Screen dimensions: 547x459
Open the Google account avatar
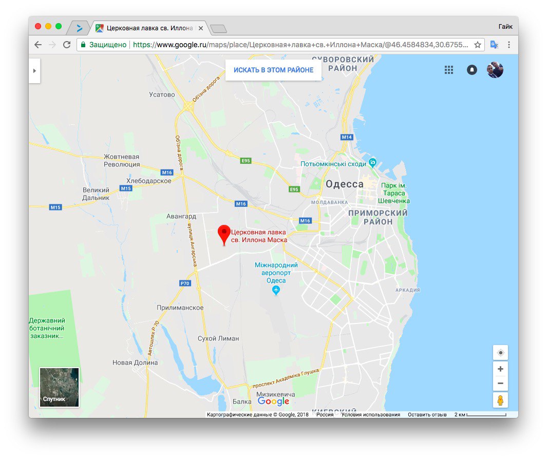point(495,70)
